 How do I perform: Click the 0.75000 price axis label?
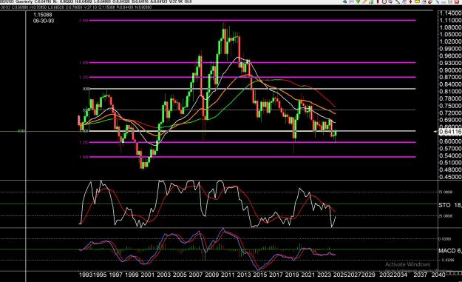coord(450,106)
